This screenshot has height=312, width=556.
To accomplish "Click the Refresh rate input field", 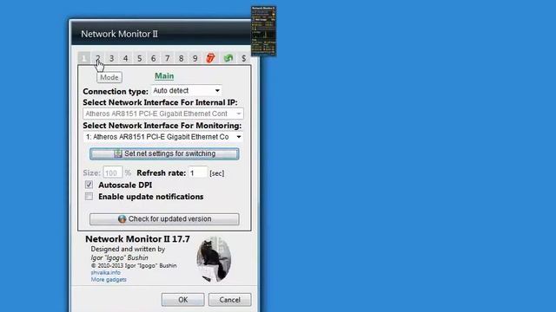I will pyautogui.click(x=197, y=173).
